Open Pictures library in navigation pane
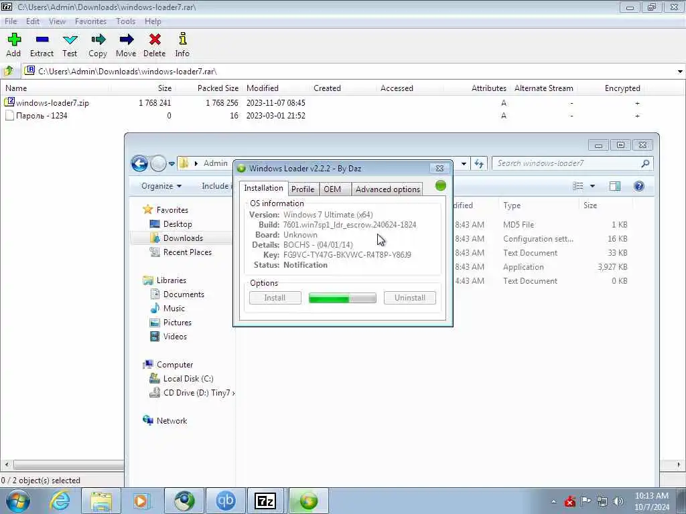The image size is (686, 514). pos(177,323)
